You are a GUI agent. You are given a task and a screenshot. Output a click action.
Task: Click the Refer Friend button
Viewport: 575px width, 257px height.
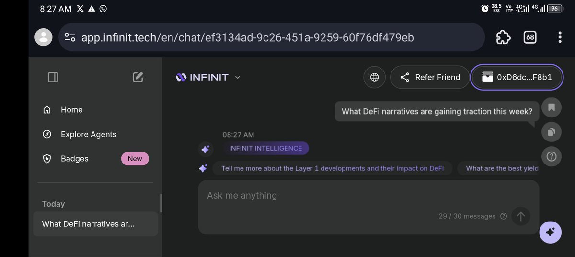(430, 77)
